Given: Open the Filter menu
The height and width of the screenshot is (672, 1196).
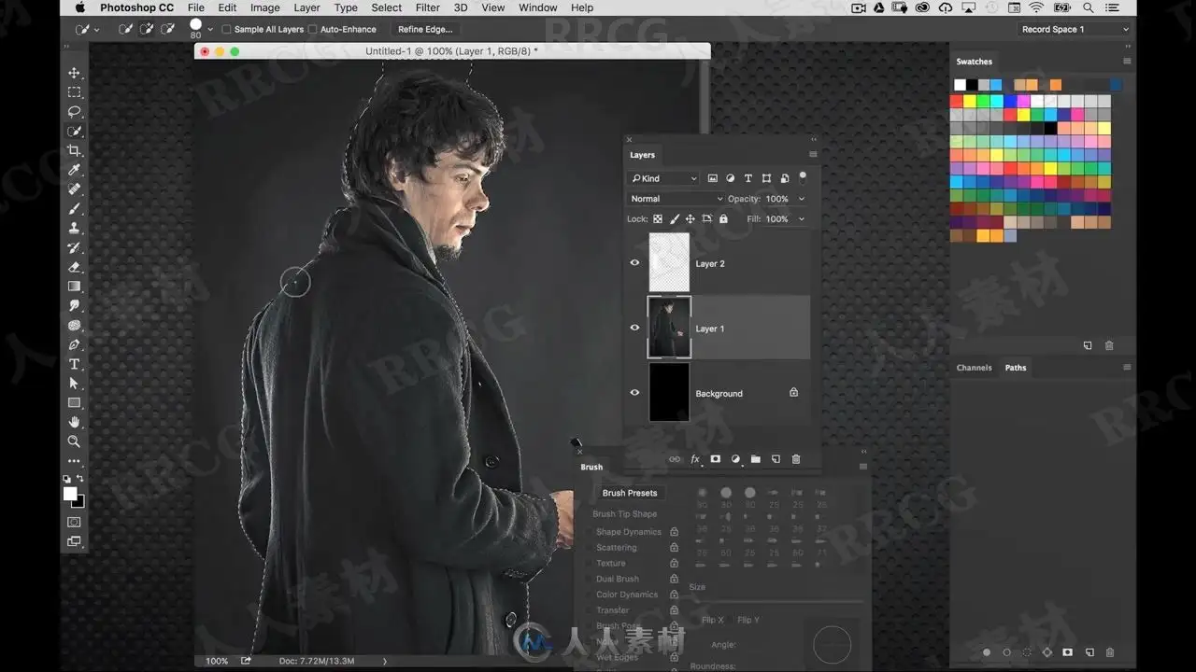Looking at the screenshot, I should (428, 7).
